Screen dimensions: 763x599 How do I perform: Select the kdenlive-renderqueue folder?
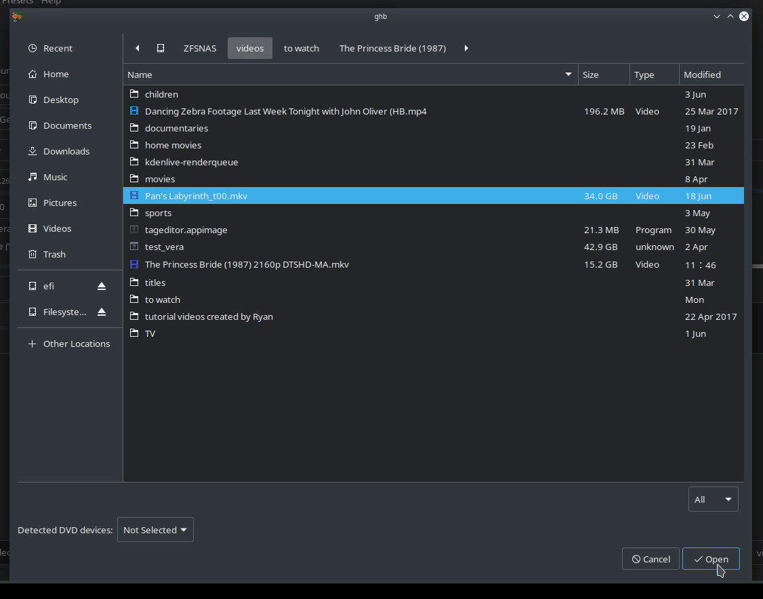click(x=434, y=162)
